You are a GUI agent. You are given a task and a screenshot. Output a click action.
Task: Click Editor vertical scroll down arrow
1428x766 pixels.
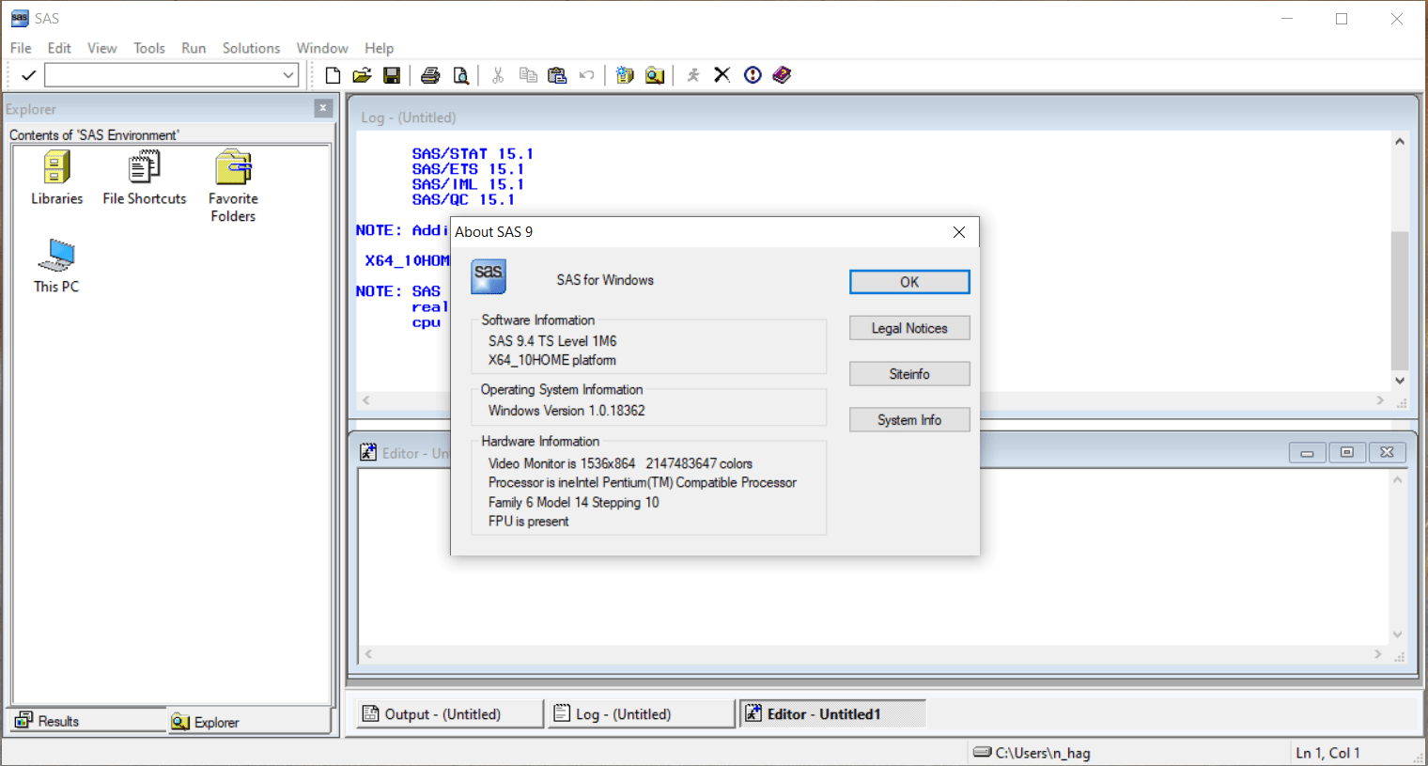click(1397, 634)
